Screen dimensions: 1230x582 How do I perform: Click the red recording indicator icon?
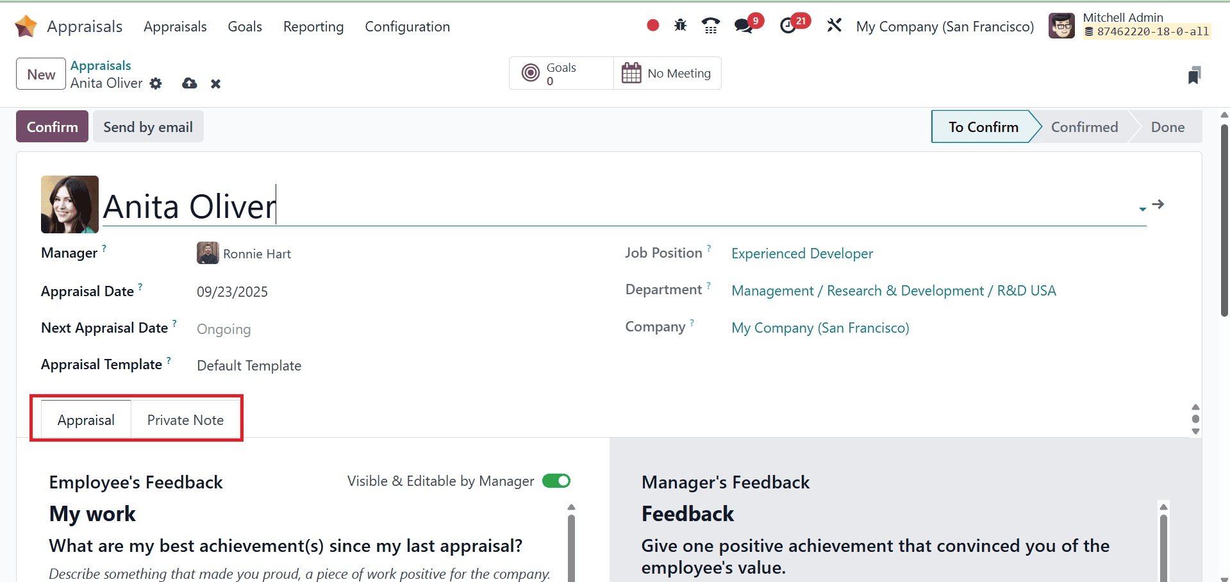coord(652,26)
